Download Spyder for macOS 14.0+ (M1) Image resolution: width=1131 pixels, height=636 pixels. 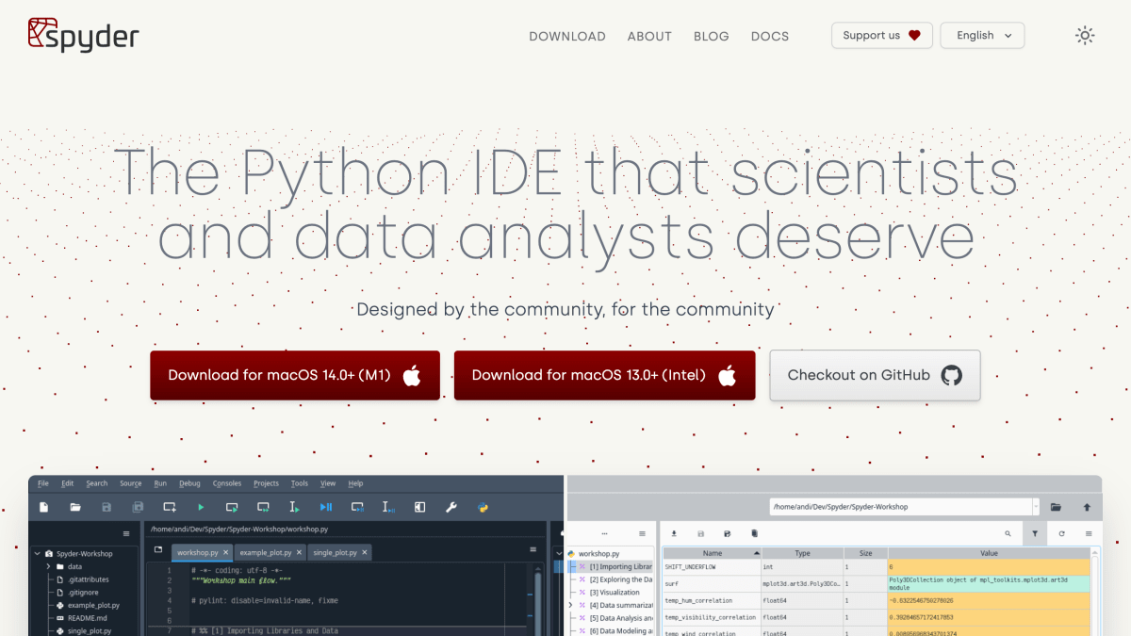(x=295, y=375)
